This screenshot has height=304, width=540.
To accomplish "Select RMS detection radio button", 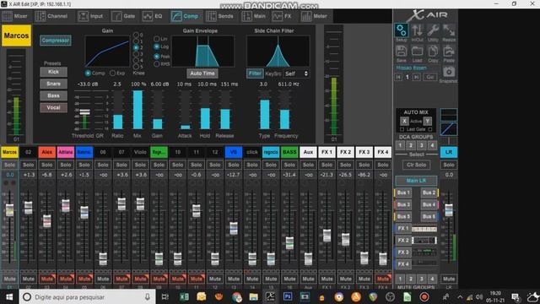I will pos(157,64).
